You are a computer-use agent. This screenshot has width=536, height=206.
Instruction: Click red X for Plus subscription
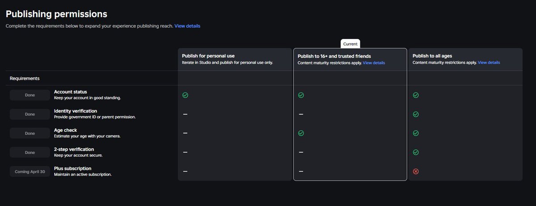click(x=416, y=172)
